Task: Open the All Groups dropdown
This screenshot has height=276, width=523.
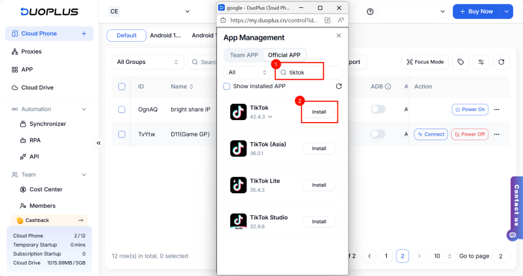Action: [147, 62]
